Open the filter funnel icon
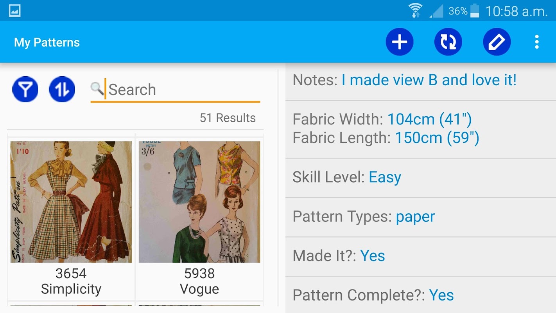This screenshot has height=313, width=556. 25,89
